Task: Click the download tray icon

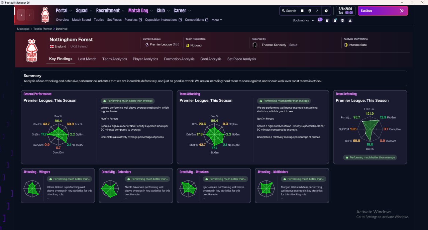Action: click(350, 20)
